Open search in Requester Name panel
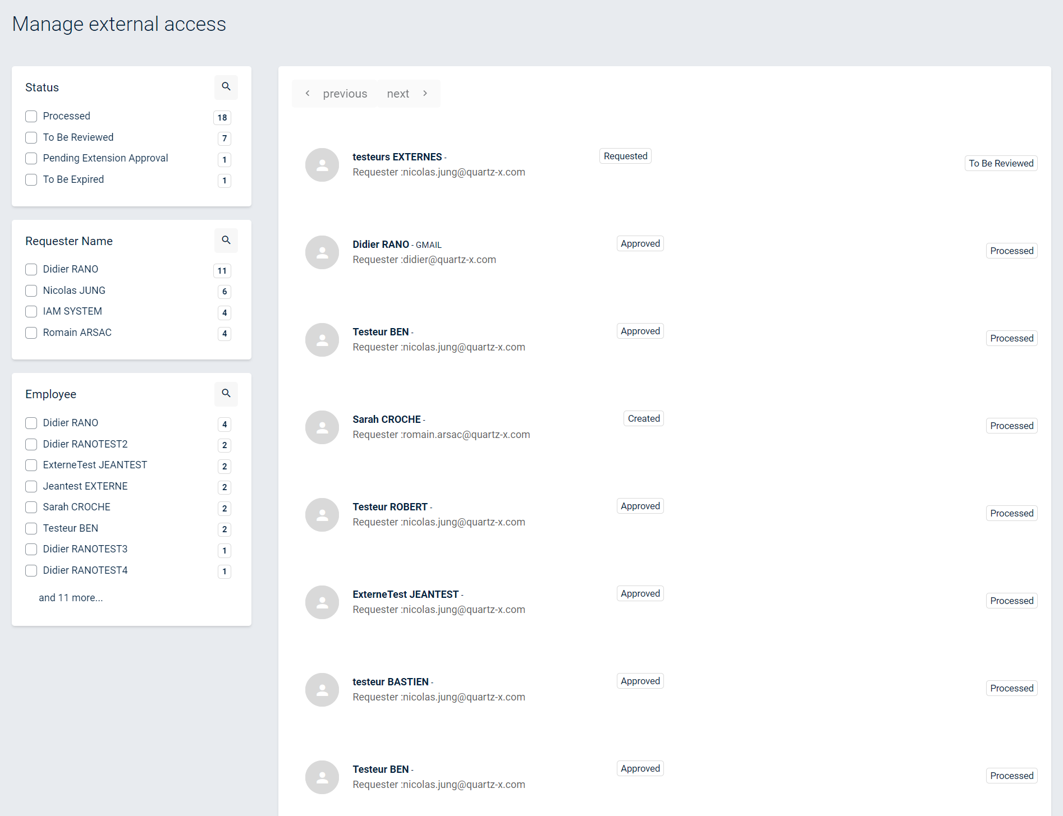The height and width of the screenshot is (816, 1063). pos(226,241)
